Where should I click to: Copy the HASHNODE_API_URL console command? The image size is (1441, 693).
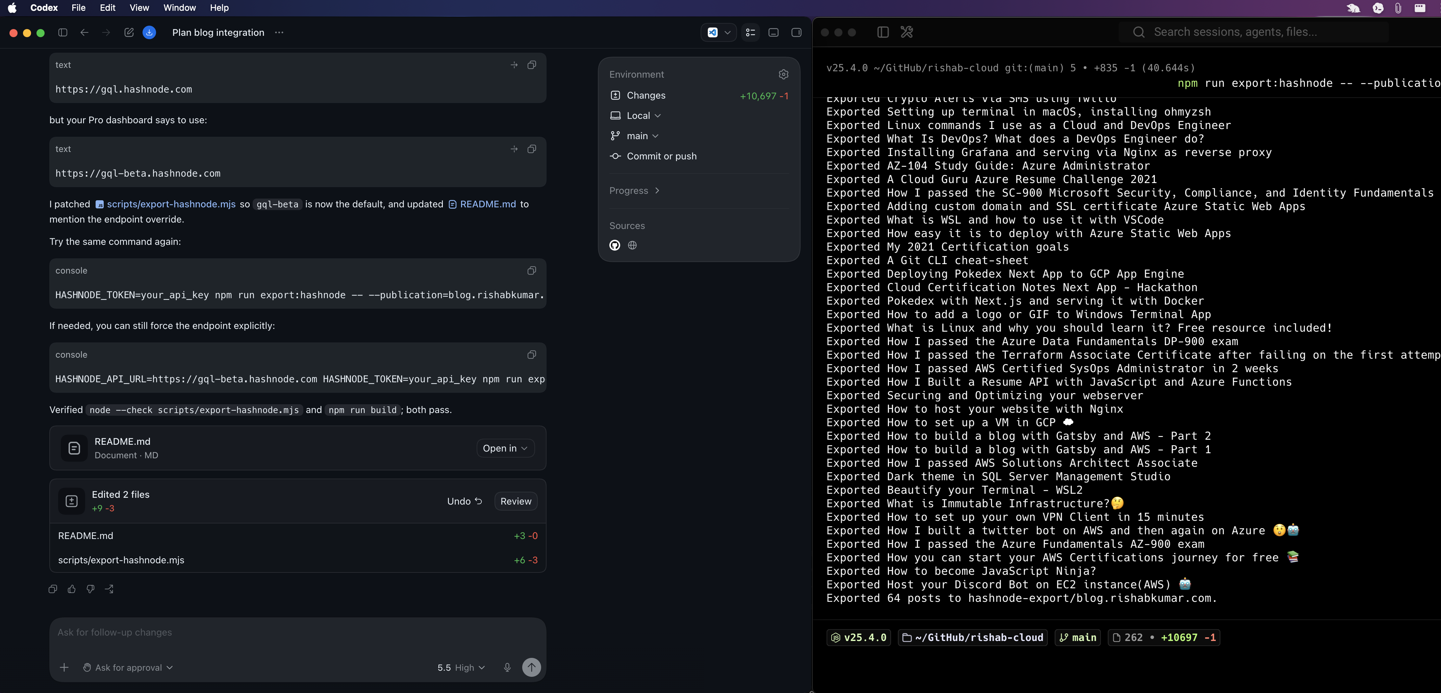[x=532, y=355]
